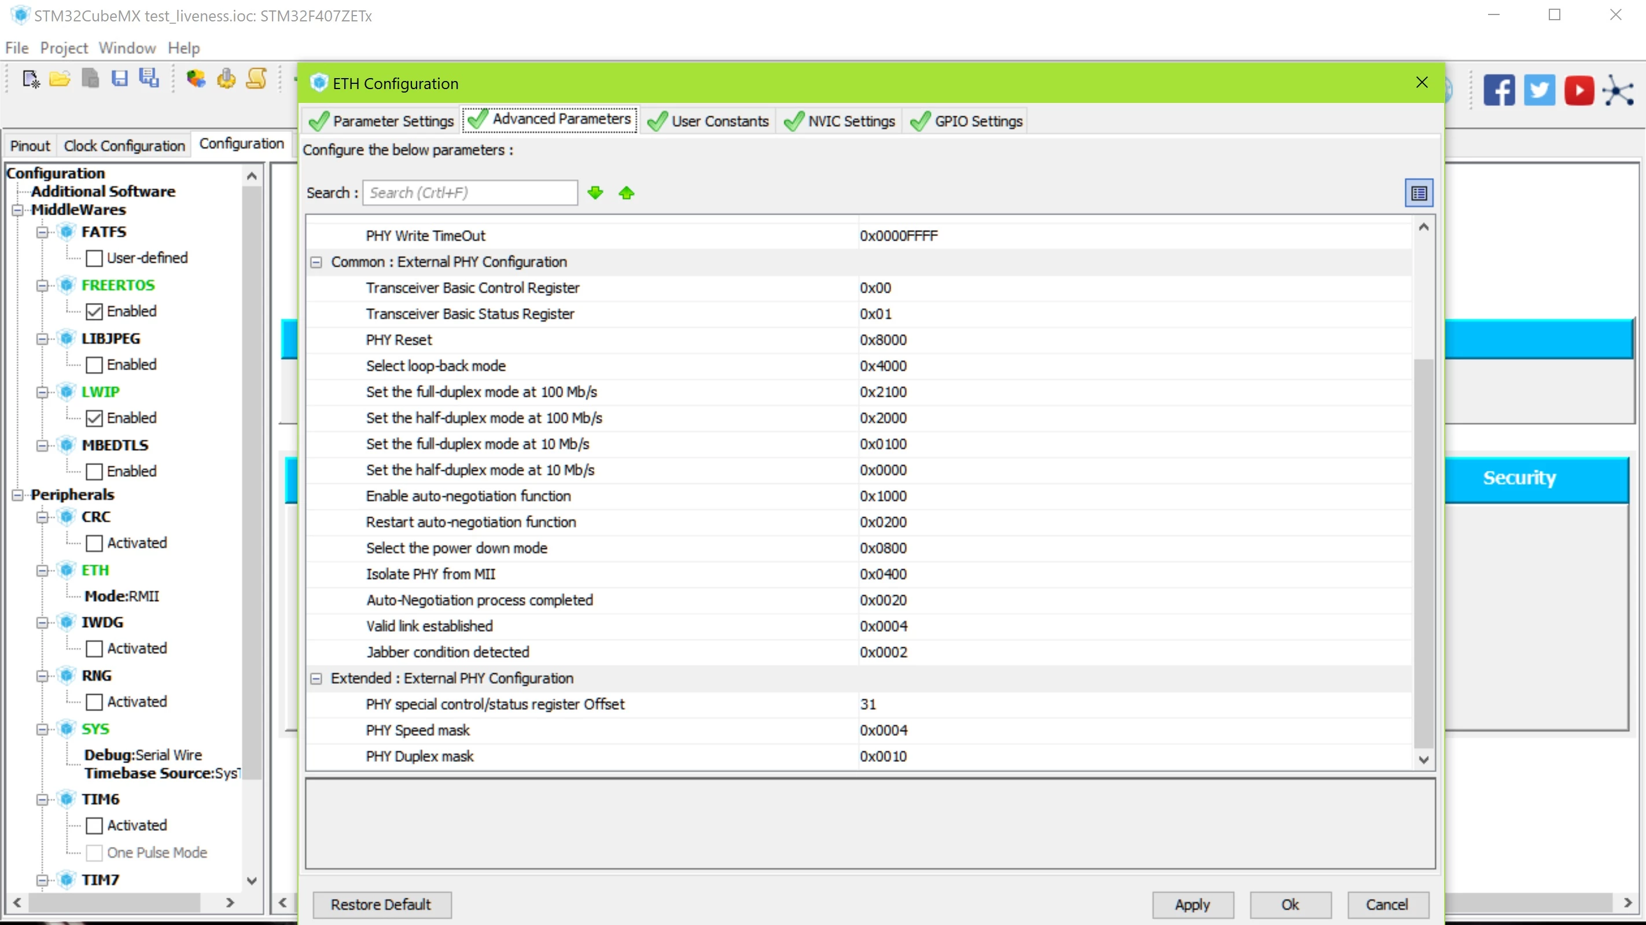Viewport: 1646px width, 925px height.
Task: Open a project with the folder icon
Action: (x=60, y=79)
